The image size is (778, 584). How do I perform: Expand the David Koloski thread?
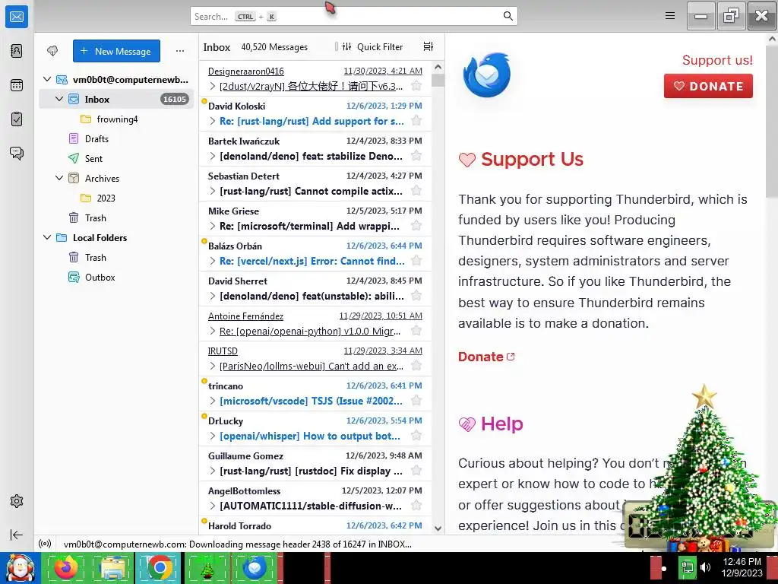(213, 121)
